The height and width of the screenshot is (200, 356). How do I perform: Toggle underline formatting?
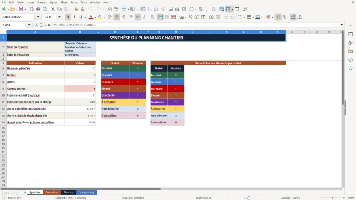coord(81,17)
